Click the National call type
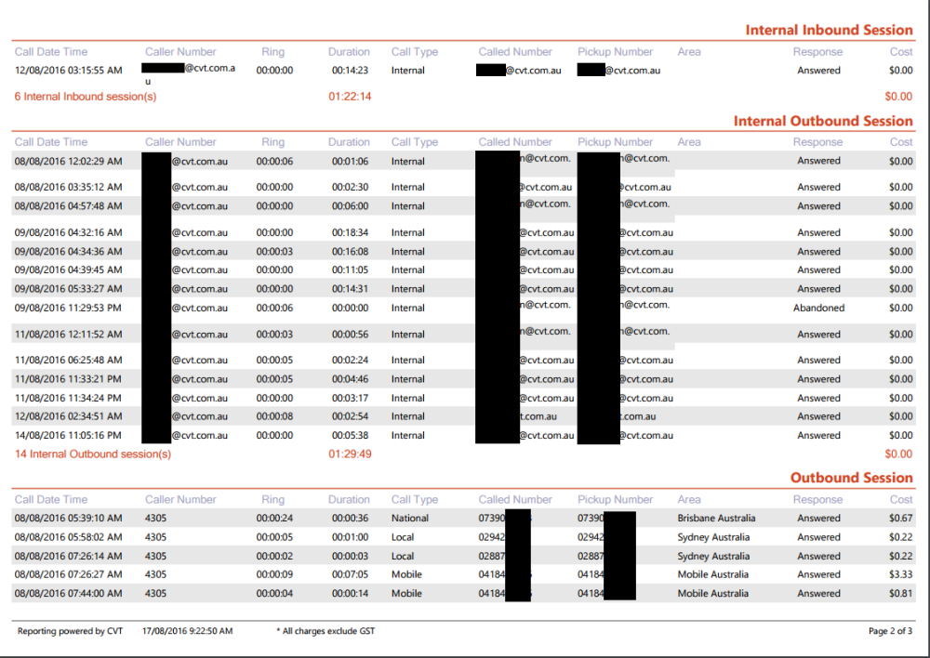This screenshot has height=658, width=930. coord(410,518)
